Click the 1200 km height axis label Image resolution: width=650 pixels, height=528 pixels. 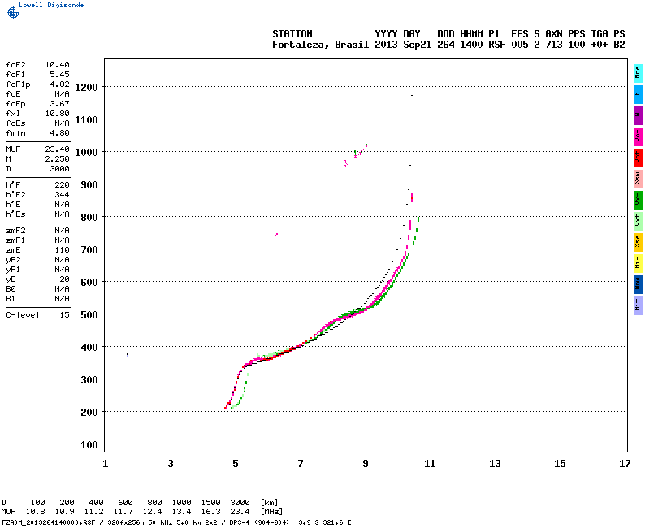pos(86,88)
